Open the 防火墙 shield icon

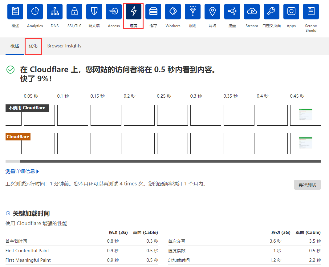(94, 11)
